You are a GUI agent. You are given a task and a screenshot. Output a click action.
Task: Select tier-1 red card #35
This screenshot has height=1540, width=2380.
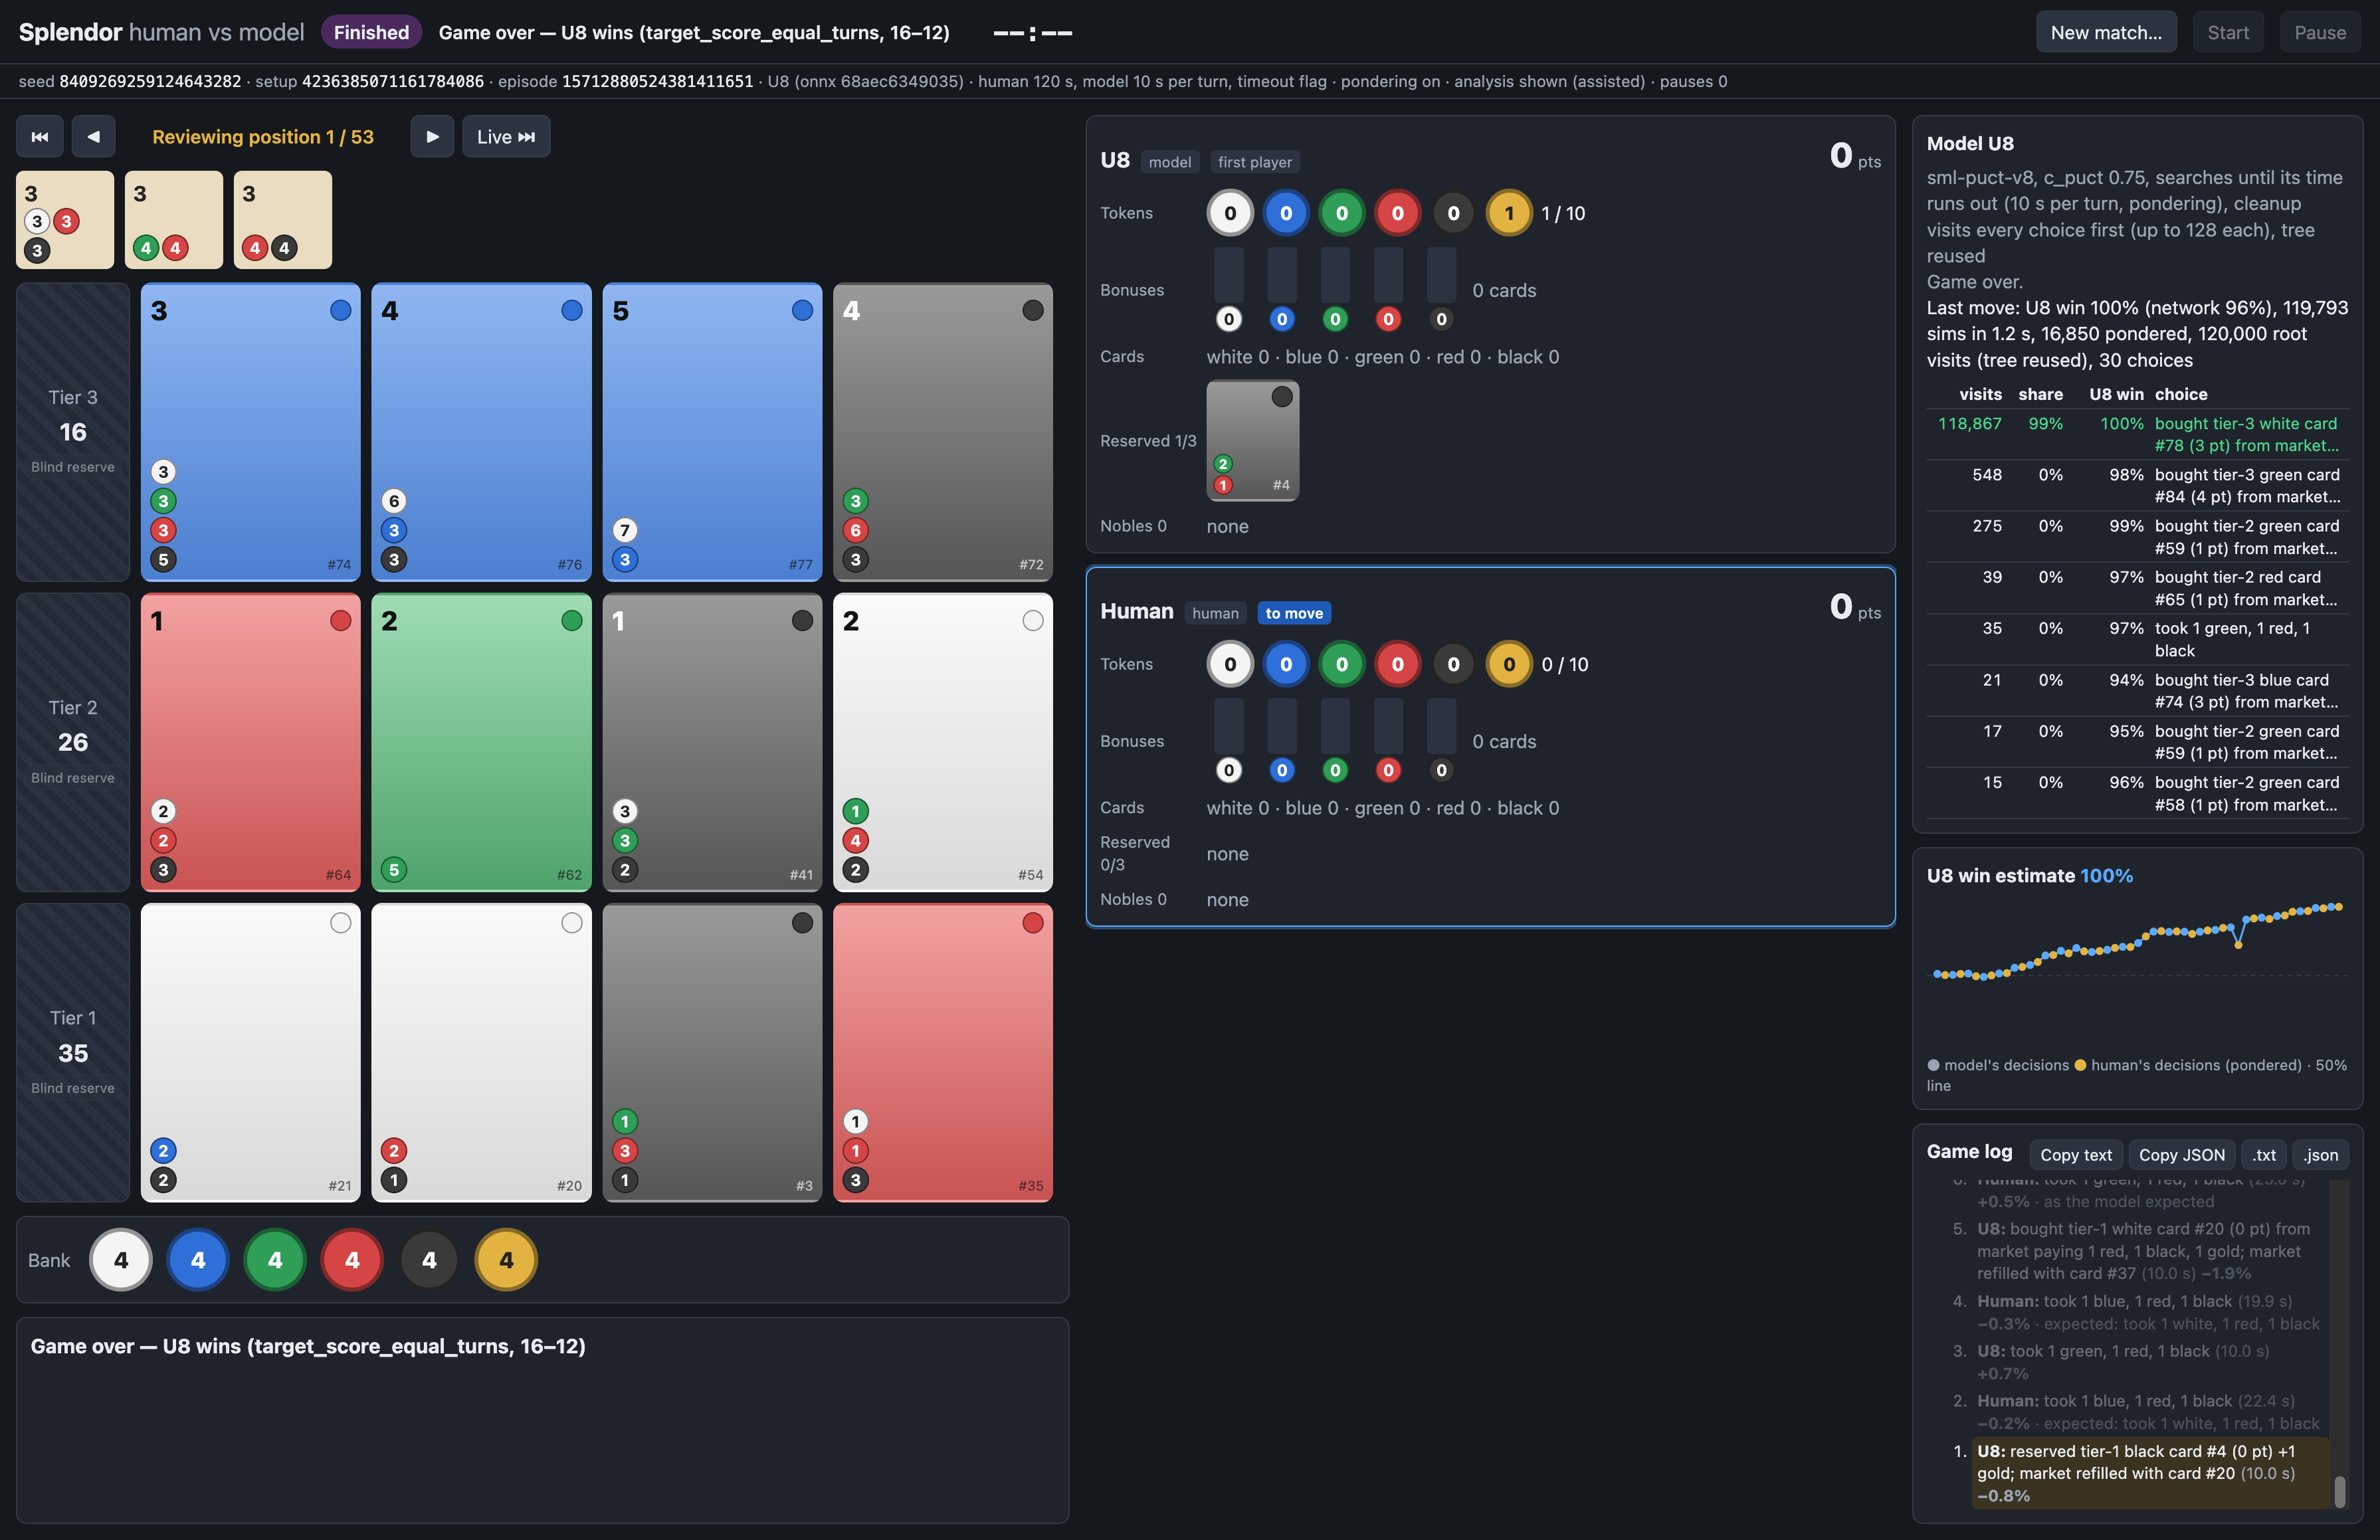click(x=943, y=1053)
